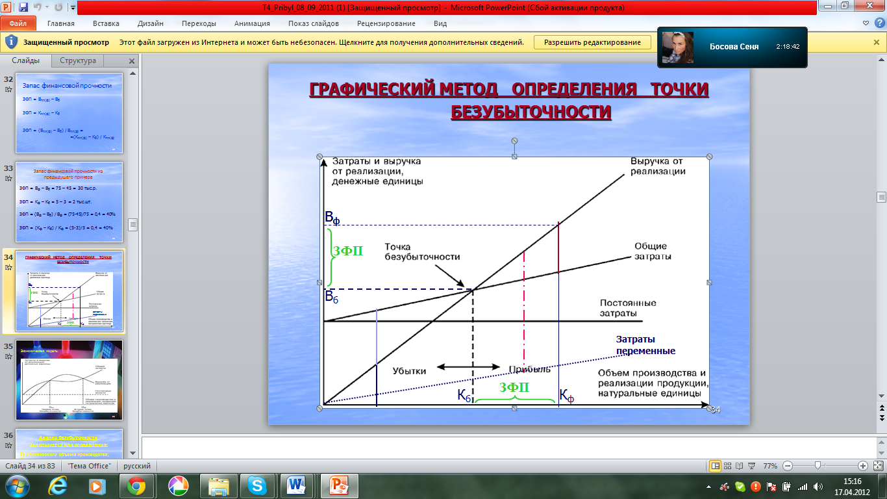887x499 pixels.
Task: Close the protected view message bar
Action: point(877,42)
